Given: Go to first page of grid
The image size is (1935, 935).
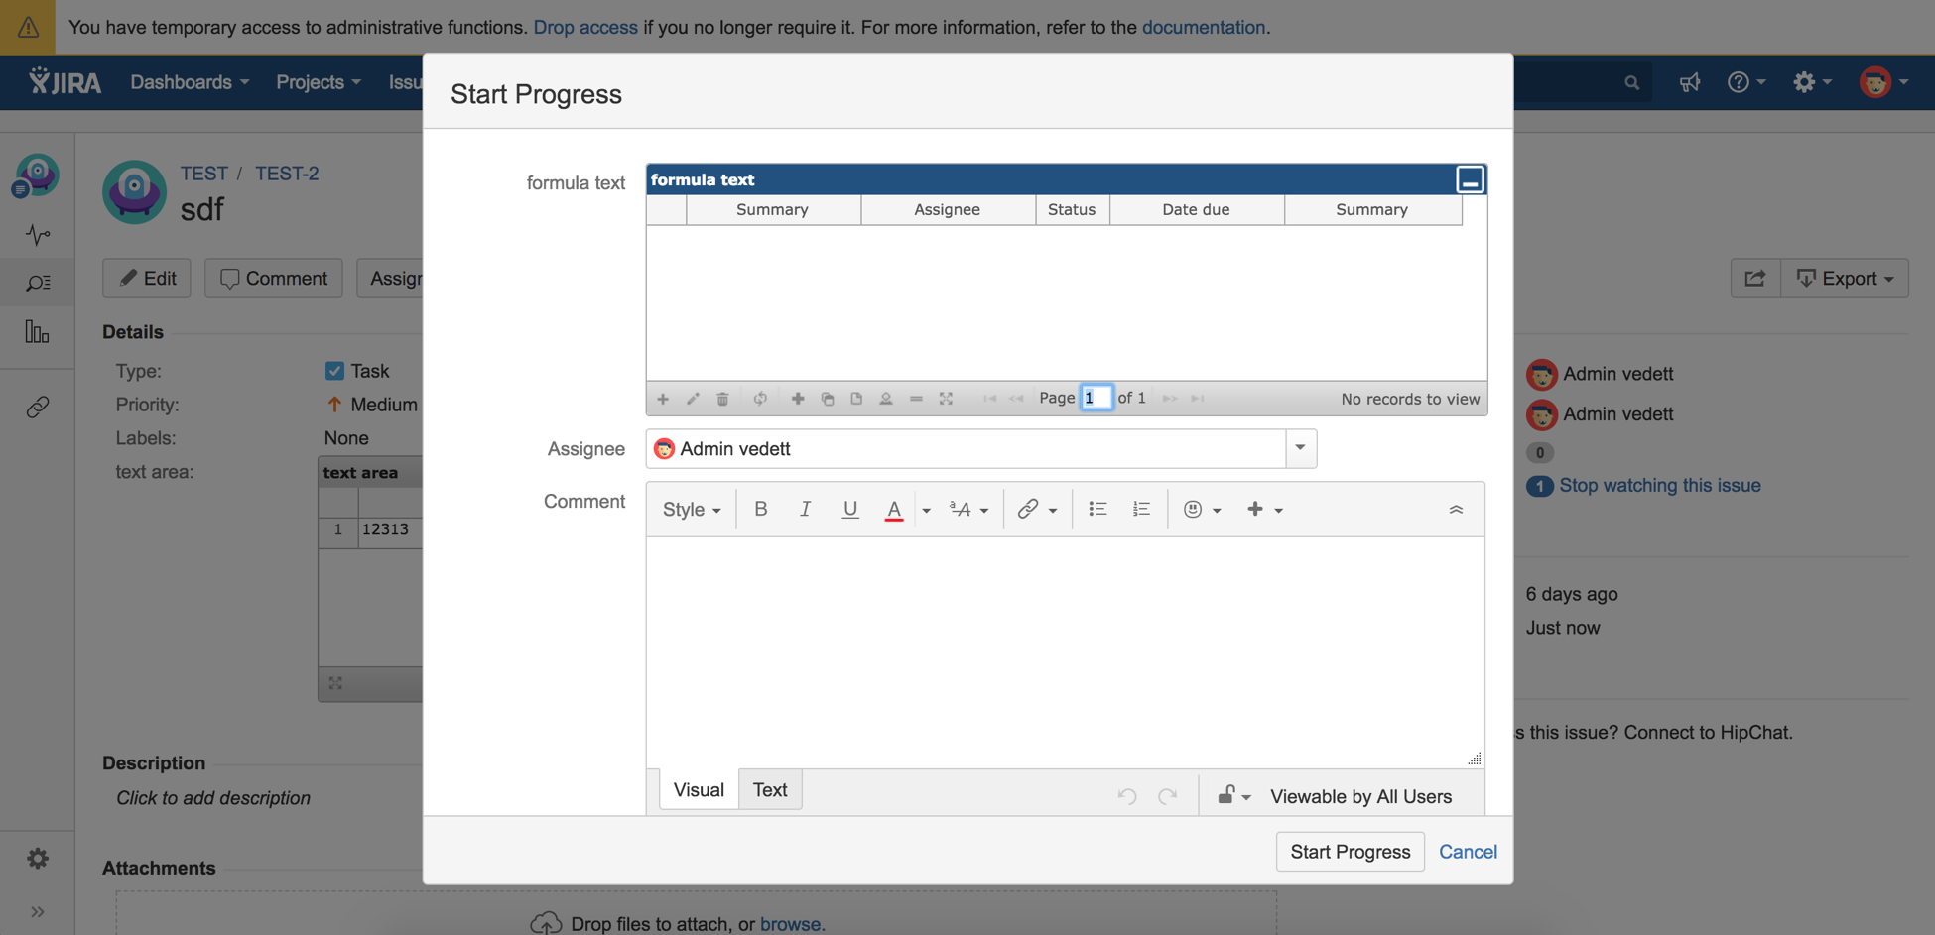Looking at the screenshot, I should [989, 399].
